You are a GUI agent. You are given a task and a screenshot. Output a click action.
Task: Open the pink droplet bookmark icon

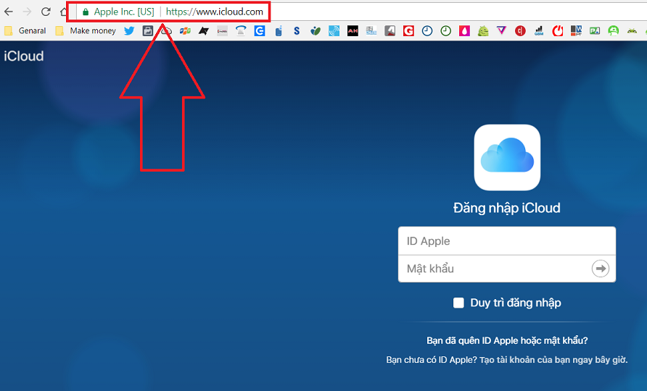(464, 30)
